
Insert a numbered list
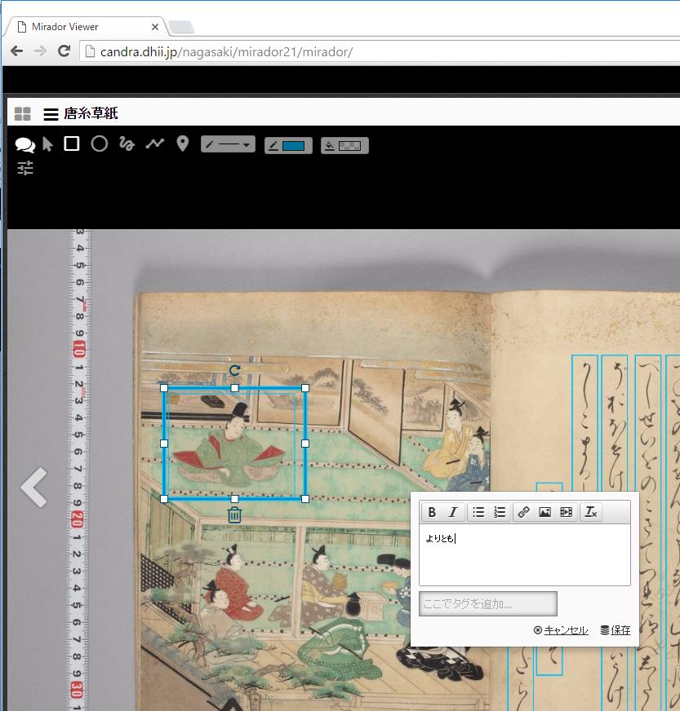(x=500, y=512)
